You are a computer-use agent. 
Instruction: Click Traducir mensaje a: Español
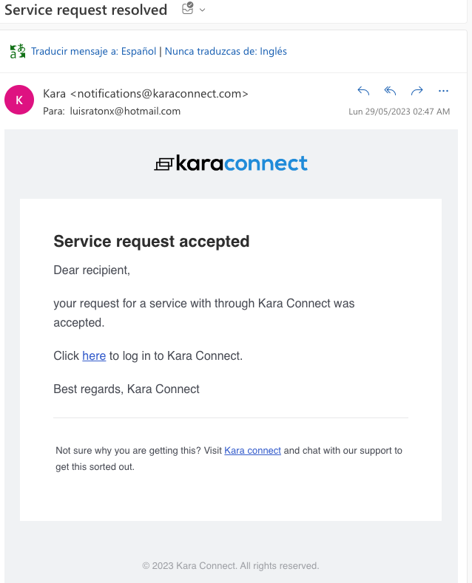(93, 51)
